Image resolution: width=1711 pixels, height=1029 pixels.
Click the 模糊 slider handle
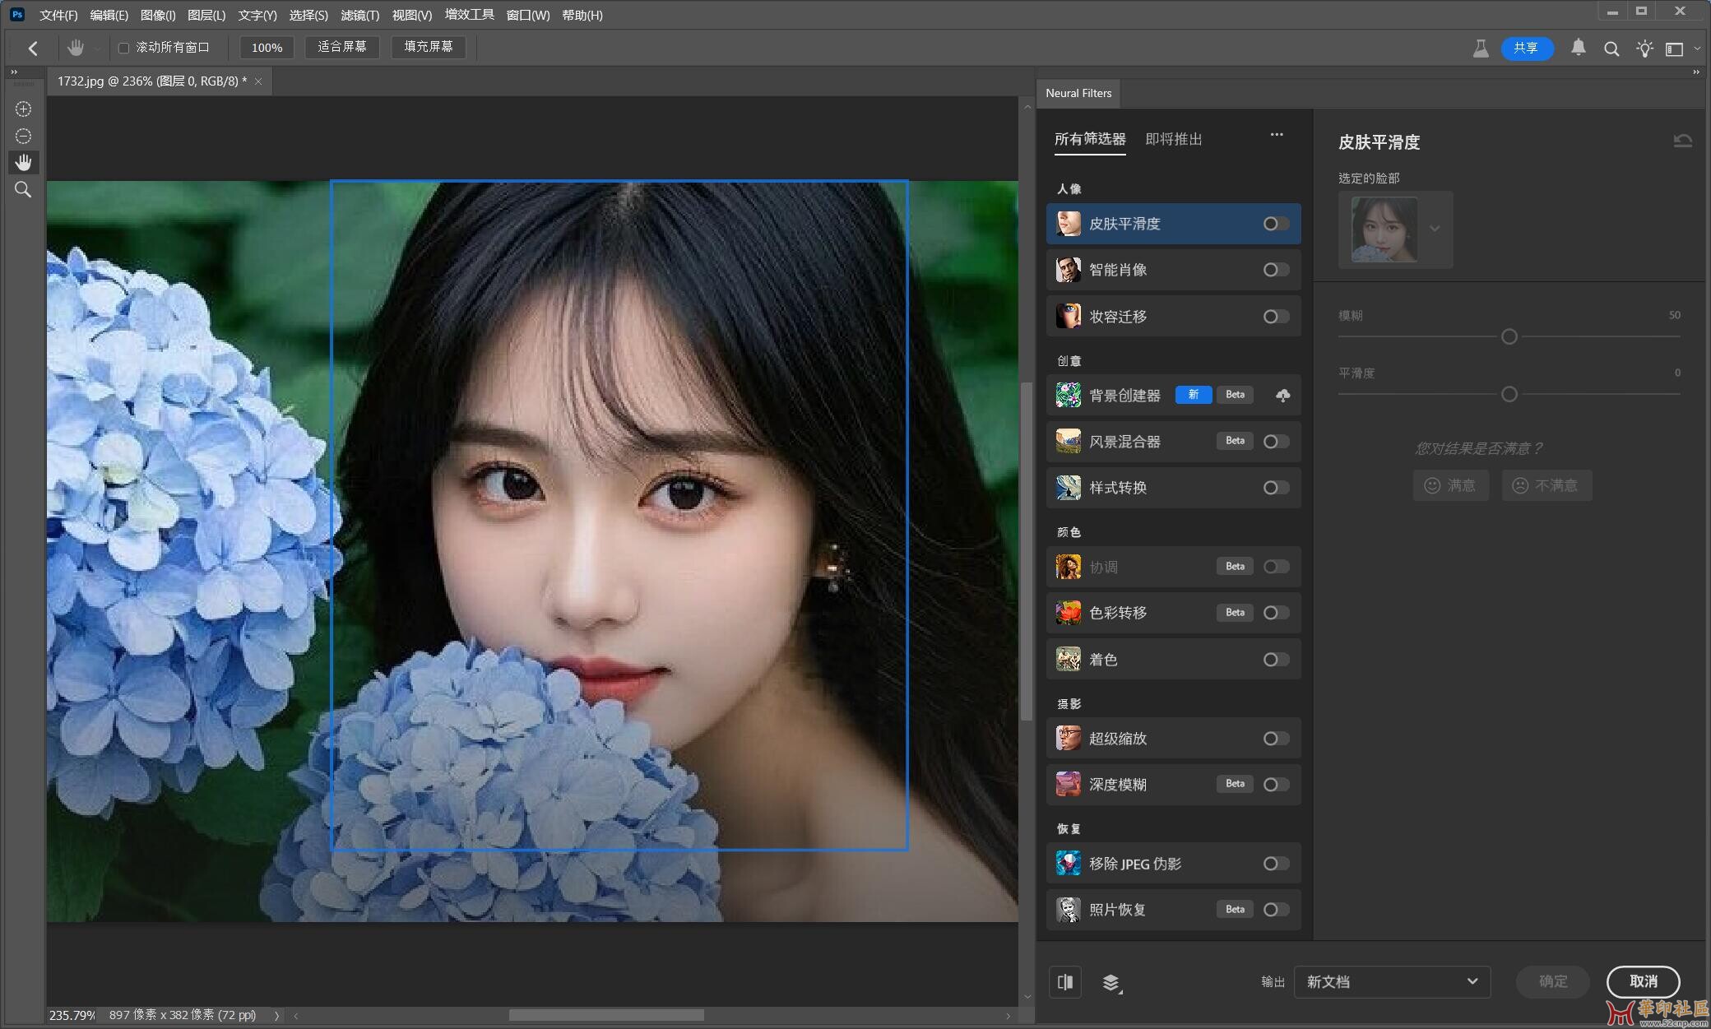[x=1509, y=336]
